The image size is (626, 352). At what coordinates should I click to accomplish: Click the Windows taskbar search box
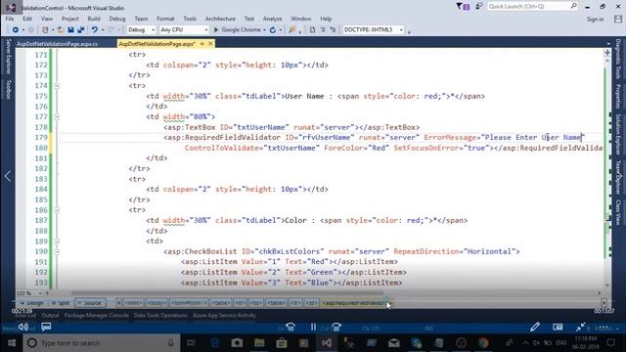tap(102, 343)
